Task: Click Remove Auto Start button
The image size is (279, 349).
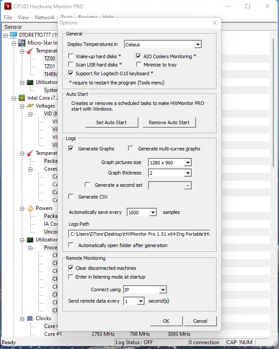Action: (169, 122)
